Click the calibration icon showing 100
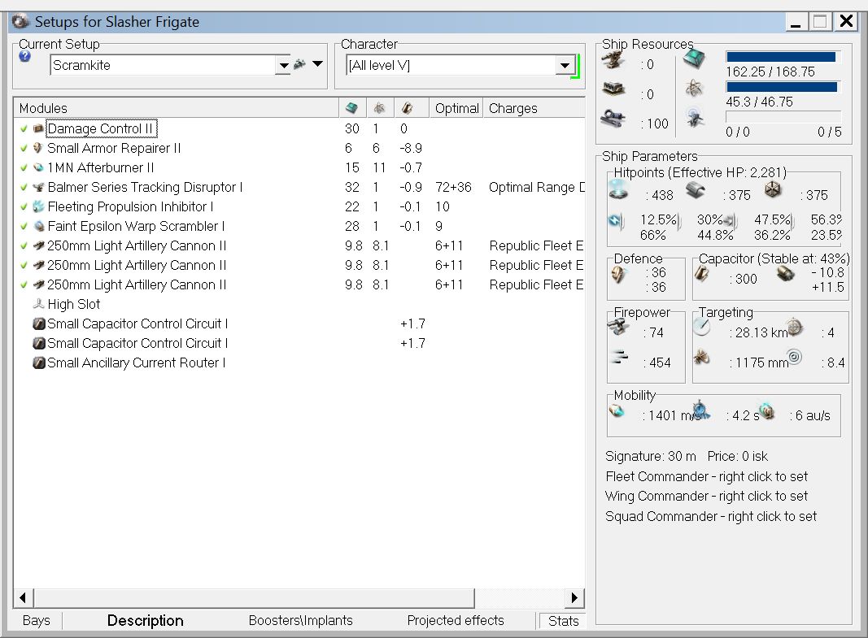868x638 pixels. coord(613,118)
